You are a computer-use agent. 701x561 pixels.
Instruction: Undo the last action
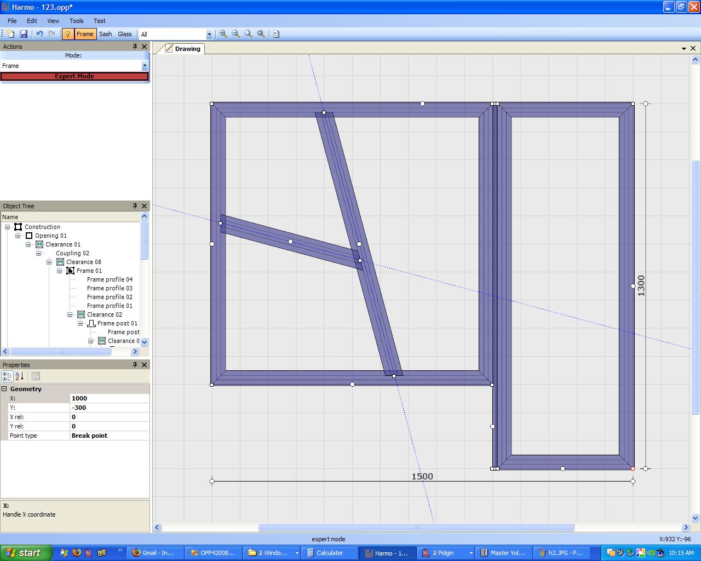coord(39,34)
